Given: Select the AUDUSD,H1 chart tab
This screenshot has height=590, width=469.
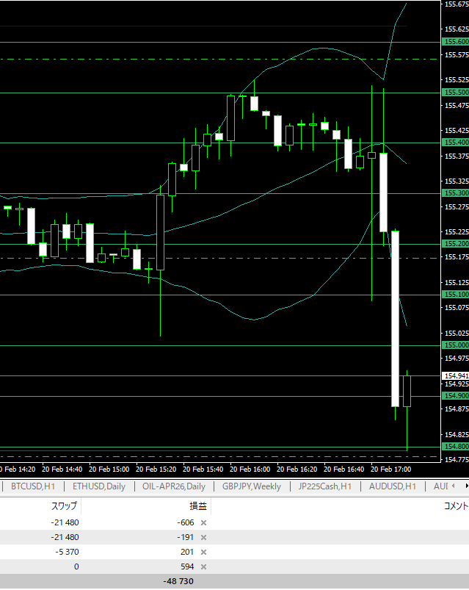Looking at the screenshot, I should point(393,486).
